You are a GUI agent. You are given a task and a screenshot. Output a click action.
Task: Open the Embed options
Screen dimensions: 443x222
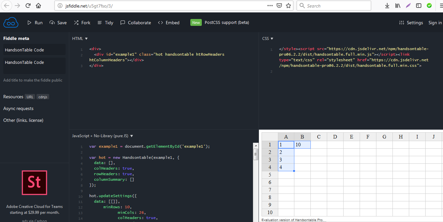click(169, 23)
